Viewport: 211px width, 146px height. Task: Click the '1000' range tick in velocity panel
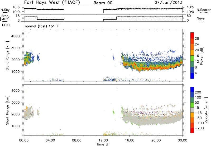15,126
